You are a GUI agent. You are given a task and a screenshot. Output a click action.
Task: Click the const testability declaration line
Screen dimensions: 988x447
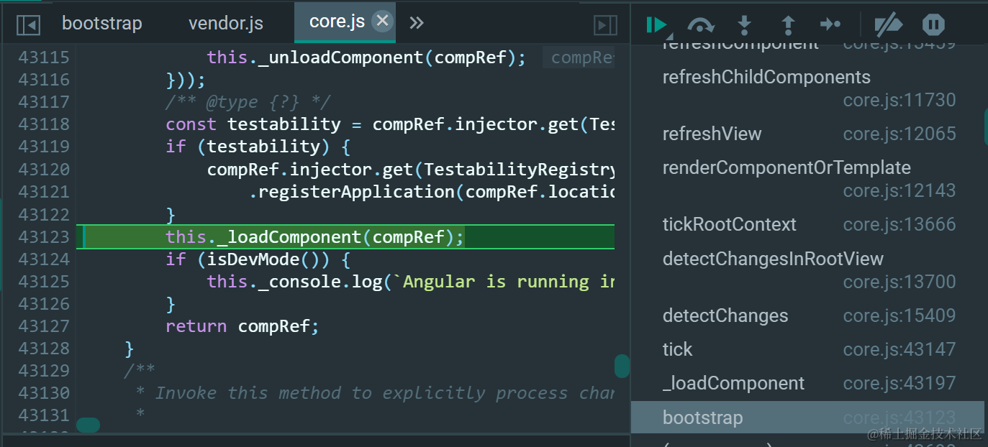point(390,124)
